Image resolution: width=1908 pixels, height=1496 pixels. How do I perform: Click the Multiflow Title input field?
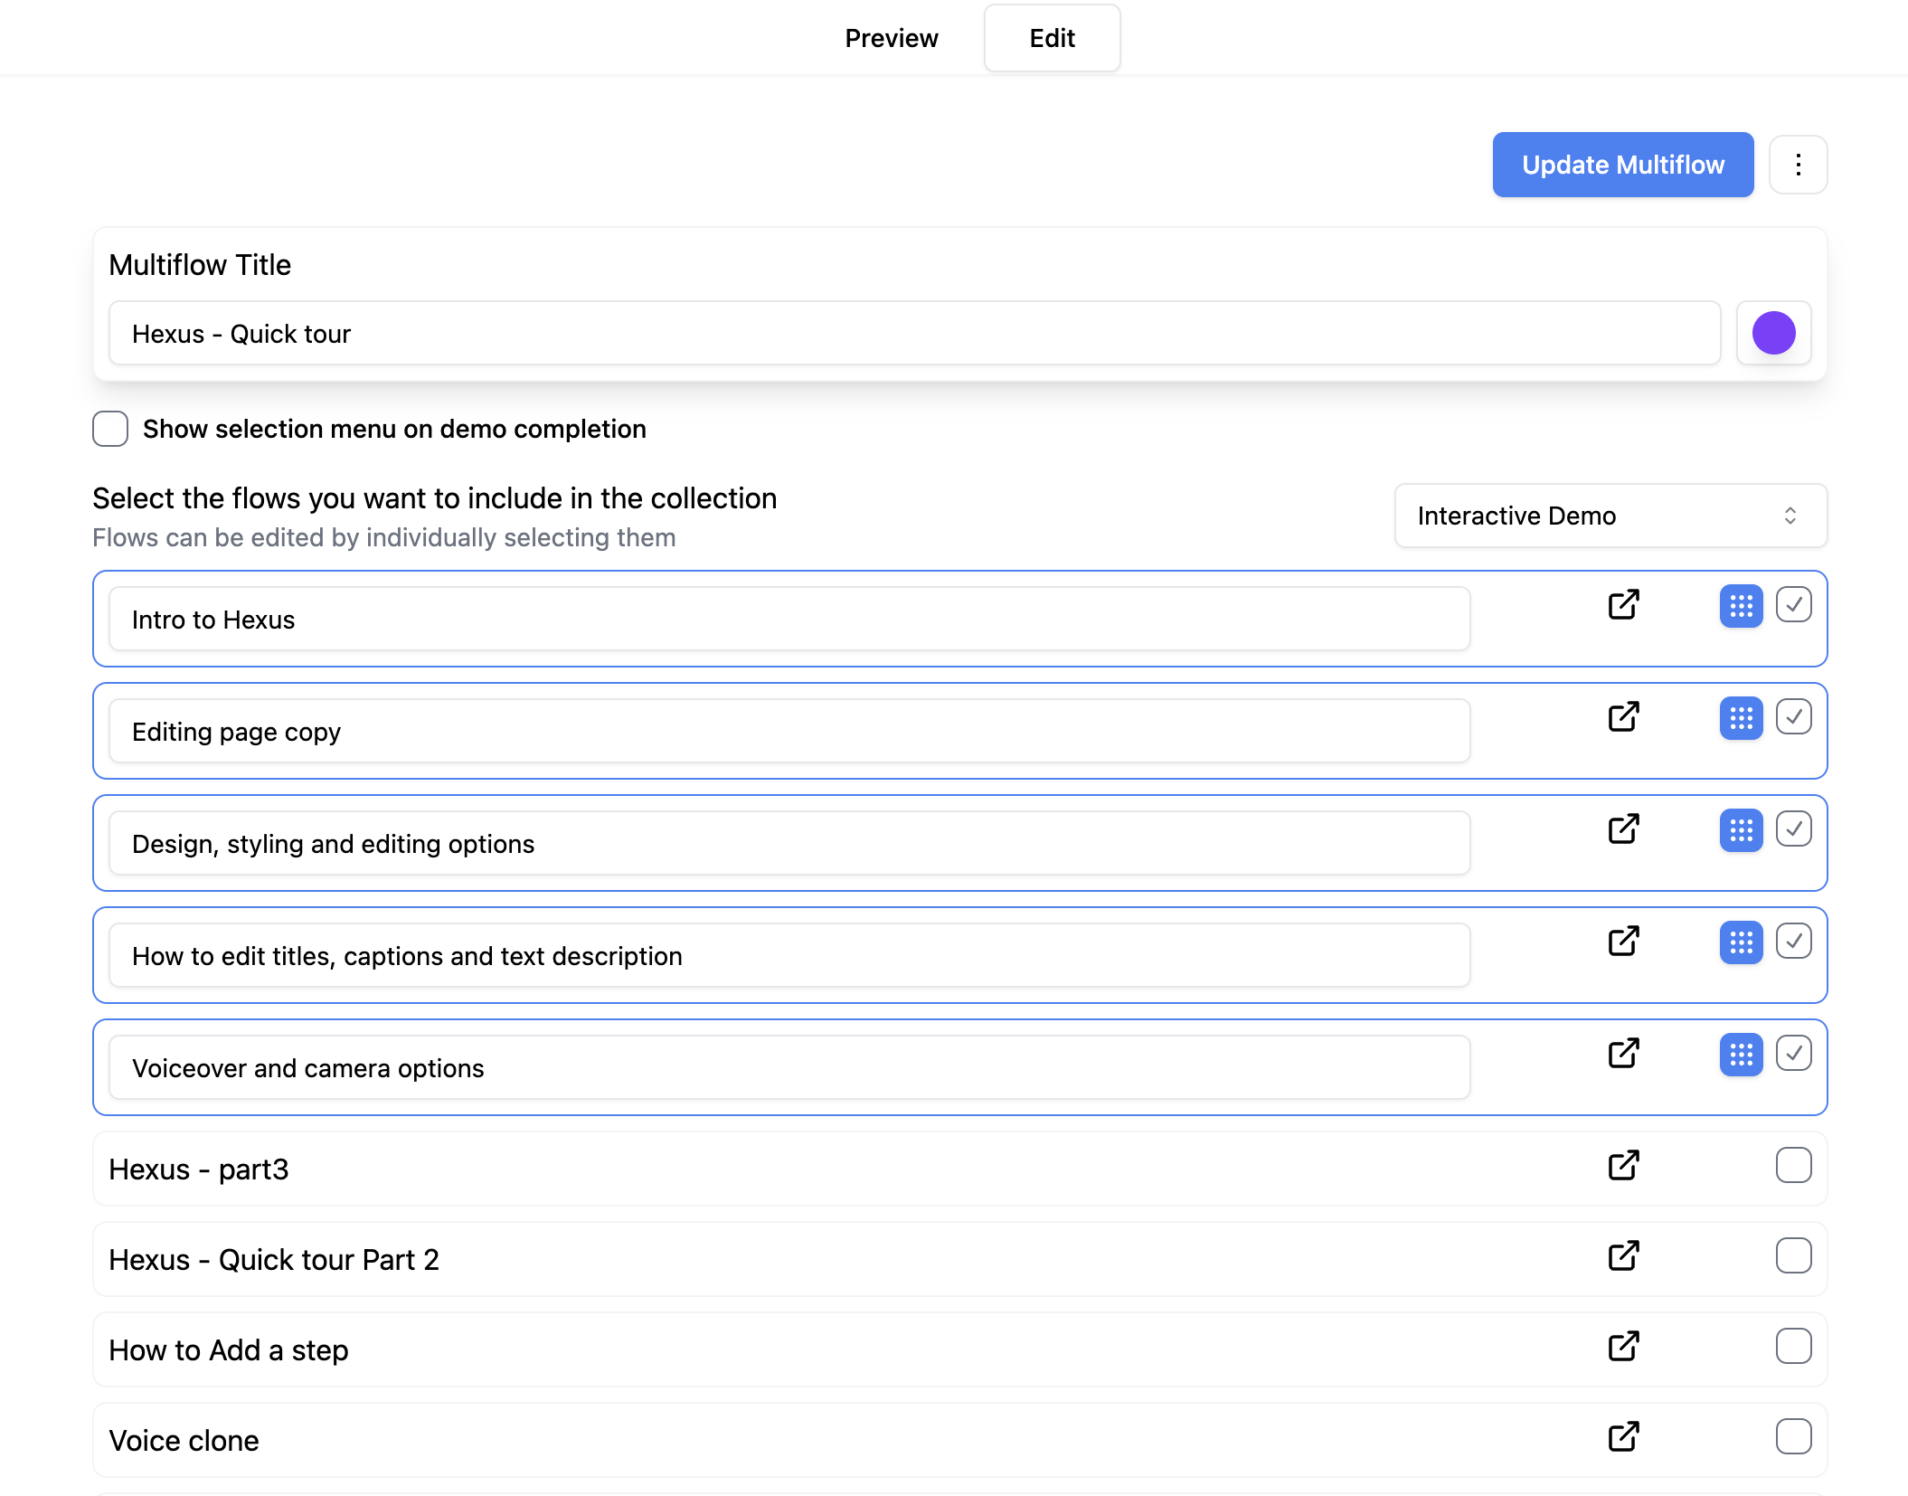pos(914,334)
